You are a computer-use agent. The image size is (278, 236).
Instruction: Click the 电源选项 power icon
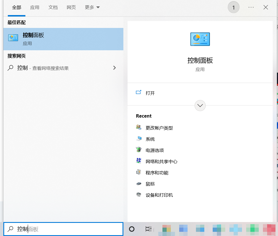click(139, 150)
